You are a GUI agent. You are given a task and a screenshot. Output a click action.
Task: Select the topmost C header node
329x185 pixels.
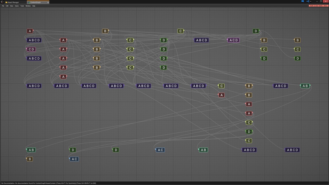pos(180,31)
